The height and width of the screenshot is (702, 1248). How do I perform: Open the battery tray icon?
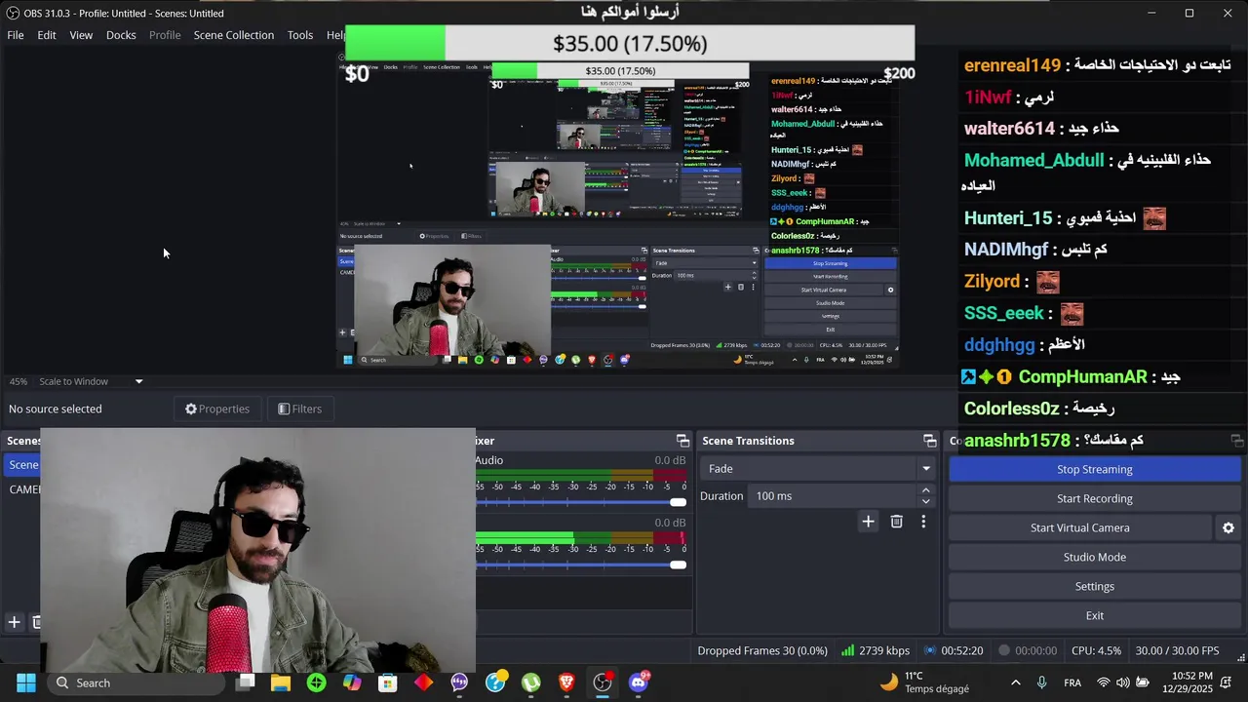[1143, 682]
